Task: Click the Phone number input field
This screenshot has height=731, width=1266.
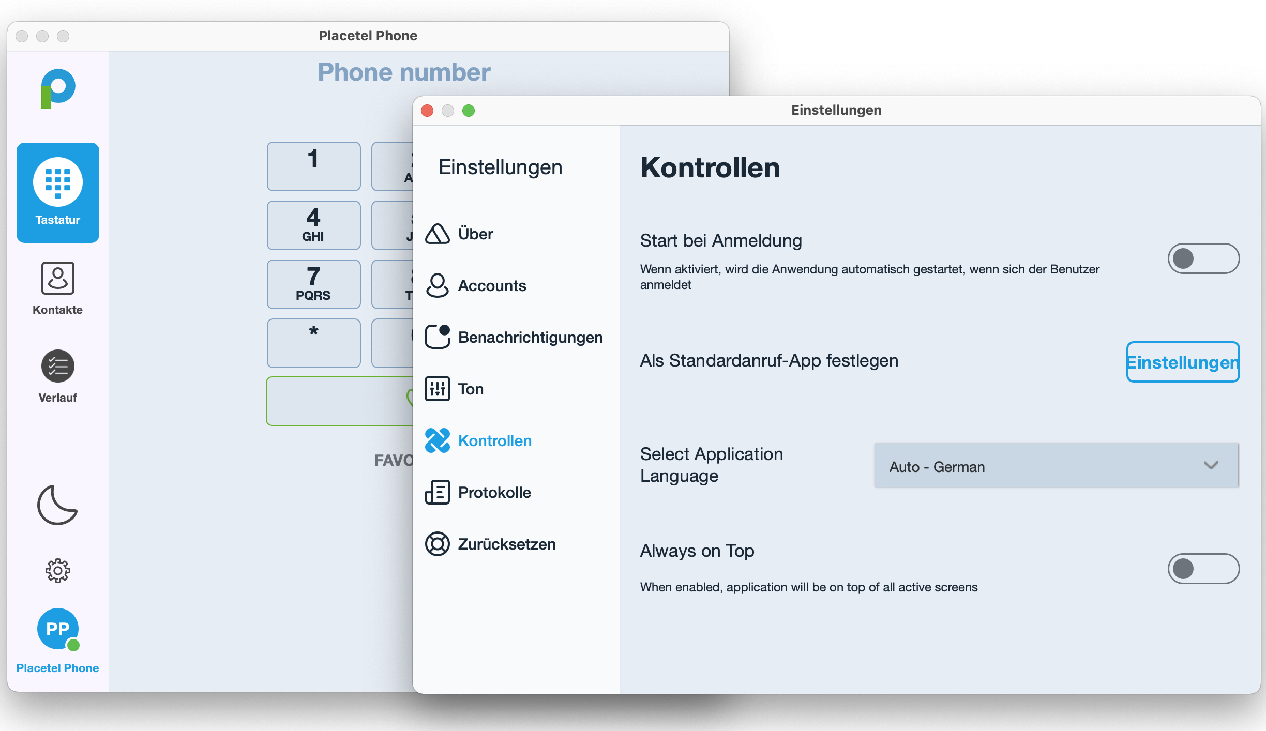Action: [404, 72]
